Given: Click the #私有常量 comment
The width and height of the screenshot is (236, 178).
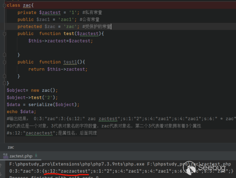Looking at the screenshot, I should 92,13.
